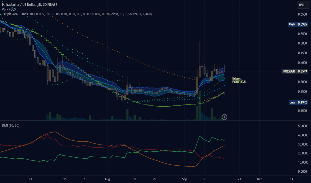The width and height of the screenshot is (311, 183).
Task: Select the Polkastarter / US Dollar symbol title
Action: tap(30, 5)
